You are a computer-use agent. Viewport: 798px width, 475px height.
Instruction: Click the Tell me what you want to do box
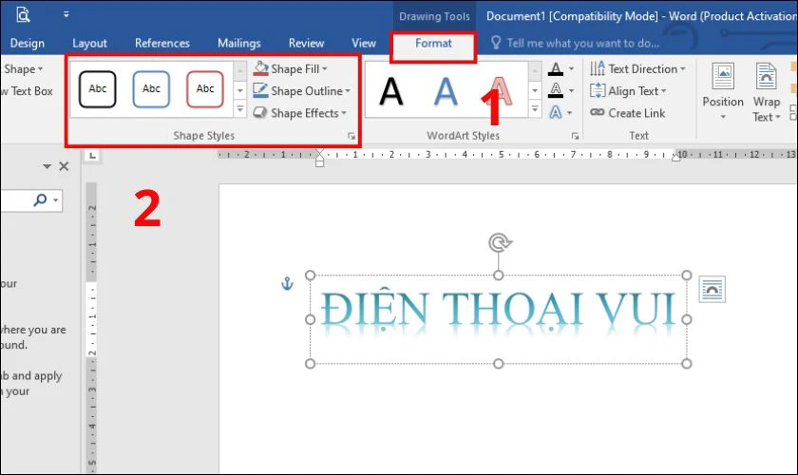(575, 44)
